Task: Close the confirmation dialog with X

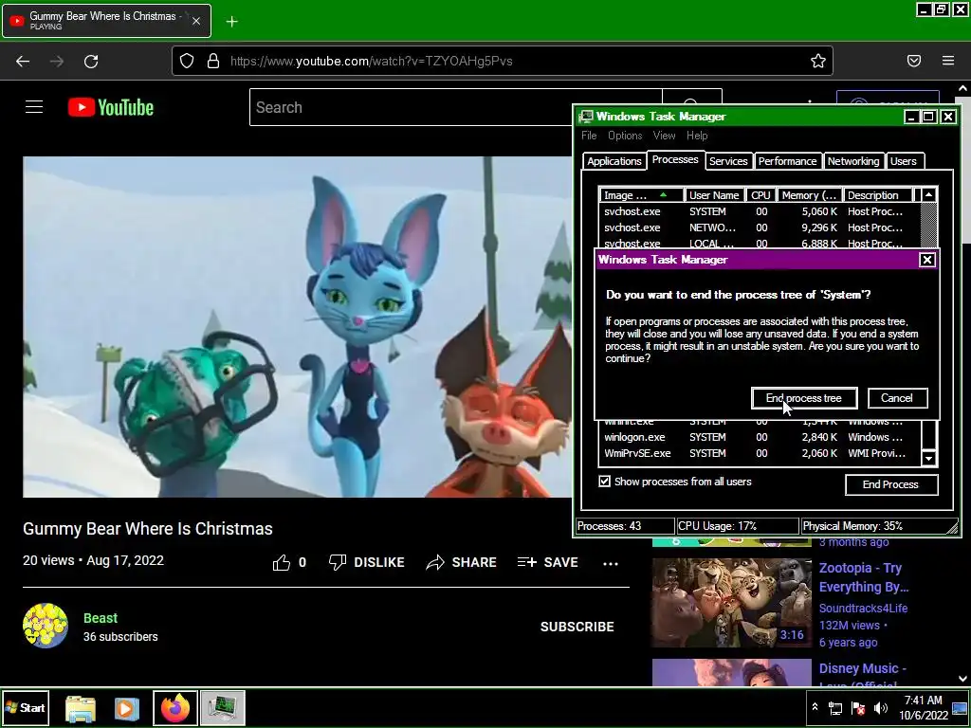Action: pyautogui.click(x=926, y=260)
